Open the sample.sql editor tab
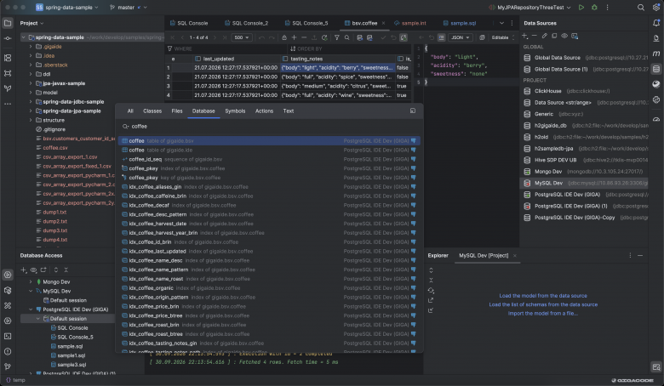The image size is (664, 386). pos(460,23)
